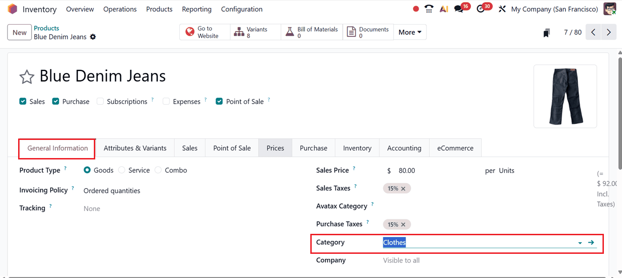Expand the My Company (San Francisco) selector
This screenshot has height=278, width=622.
(554, 9)
